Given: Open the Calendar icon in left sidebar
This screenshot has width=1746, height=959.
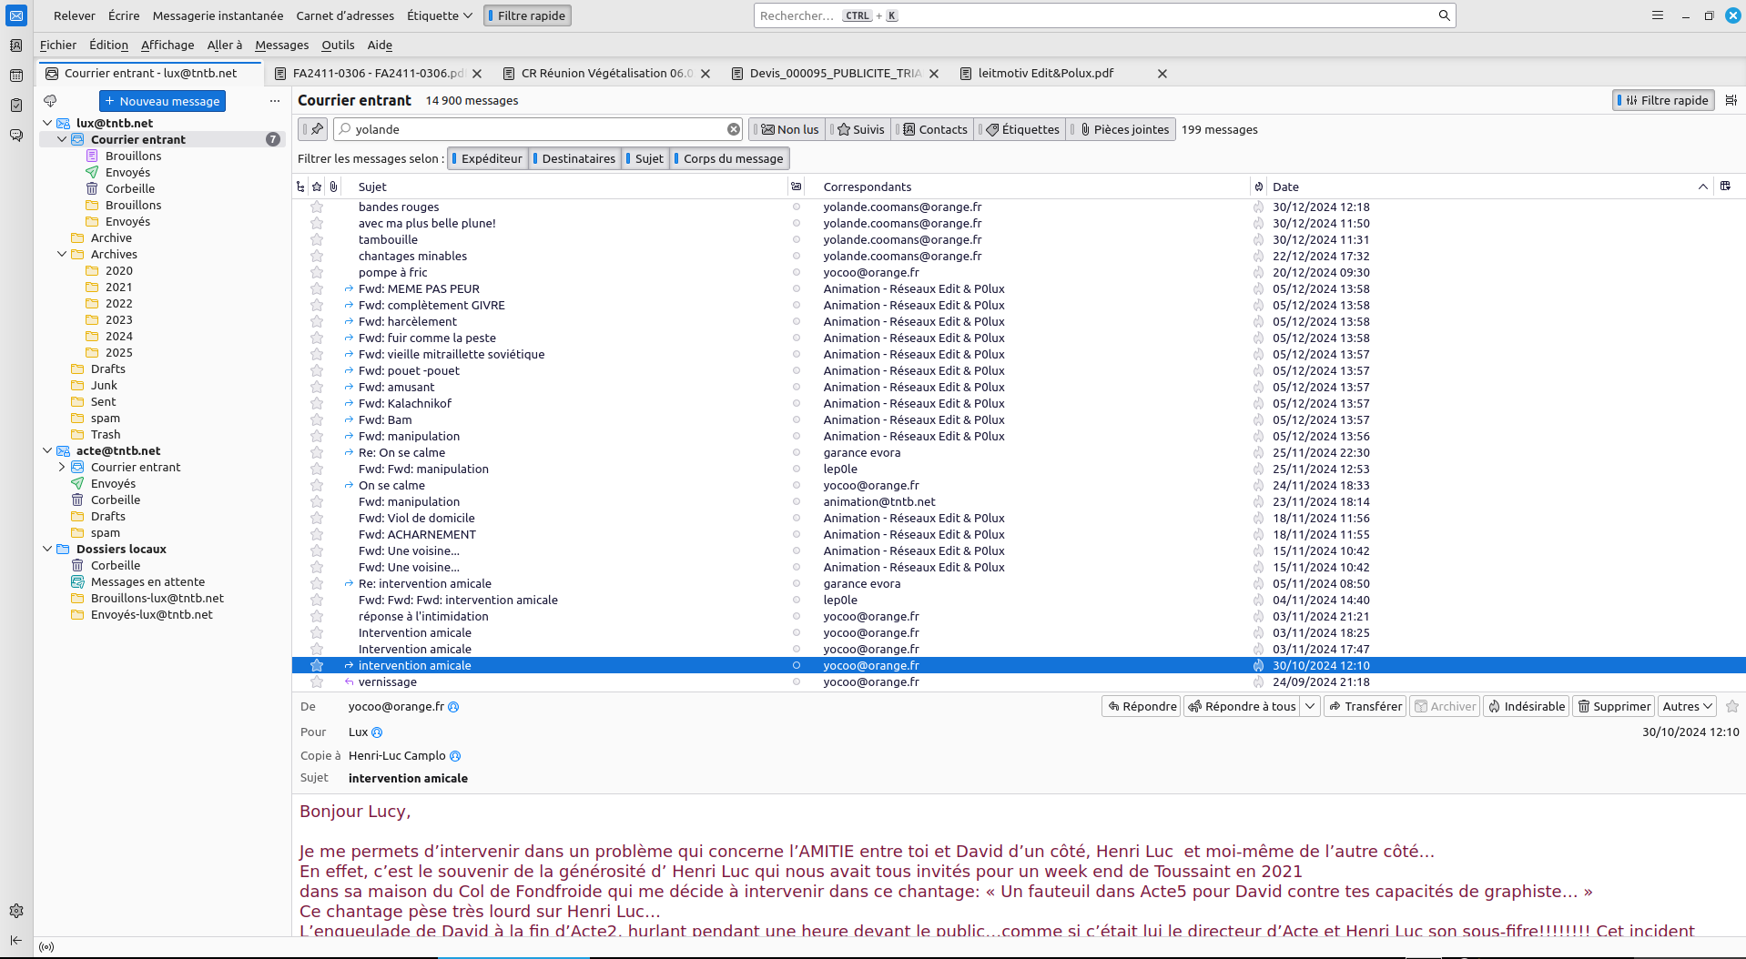Looking at the screenshot, I should point(15,76).
